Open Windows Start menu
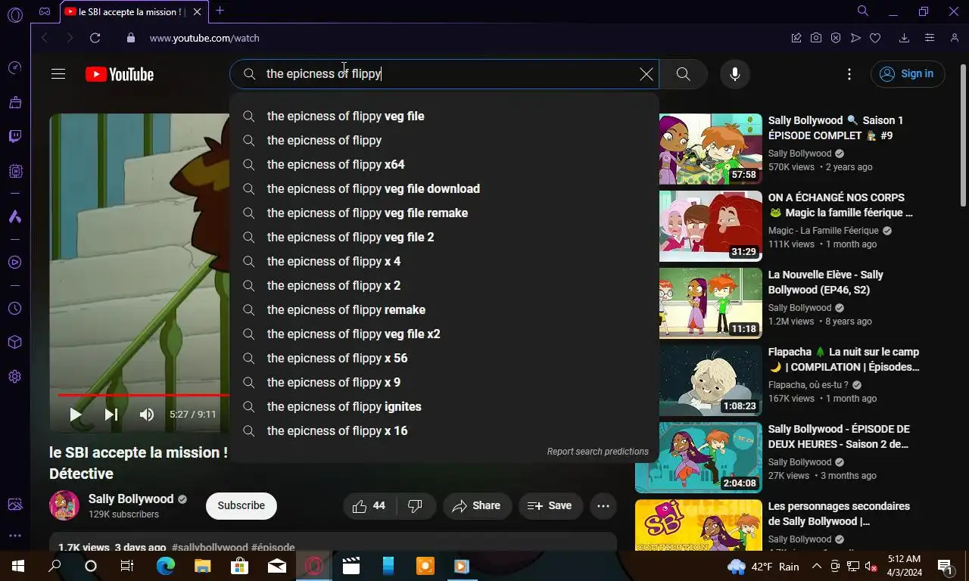 18,566
